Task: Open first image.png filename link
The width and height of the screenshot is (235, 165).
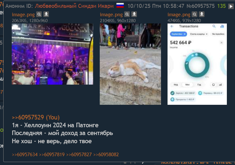Action: pos(23,15)
